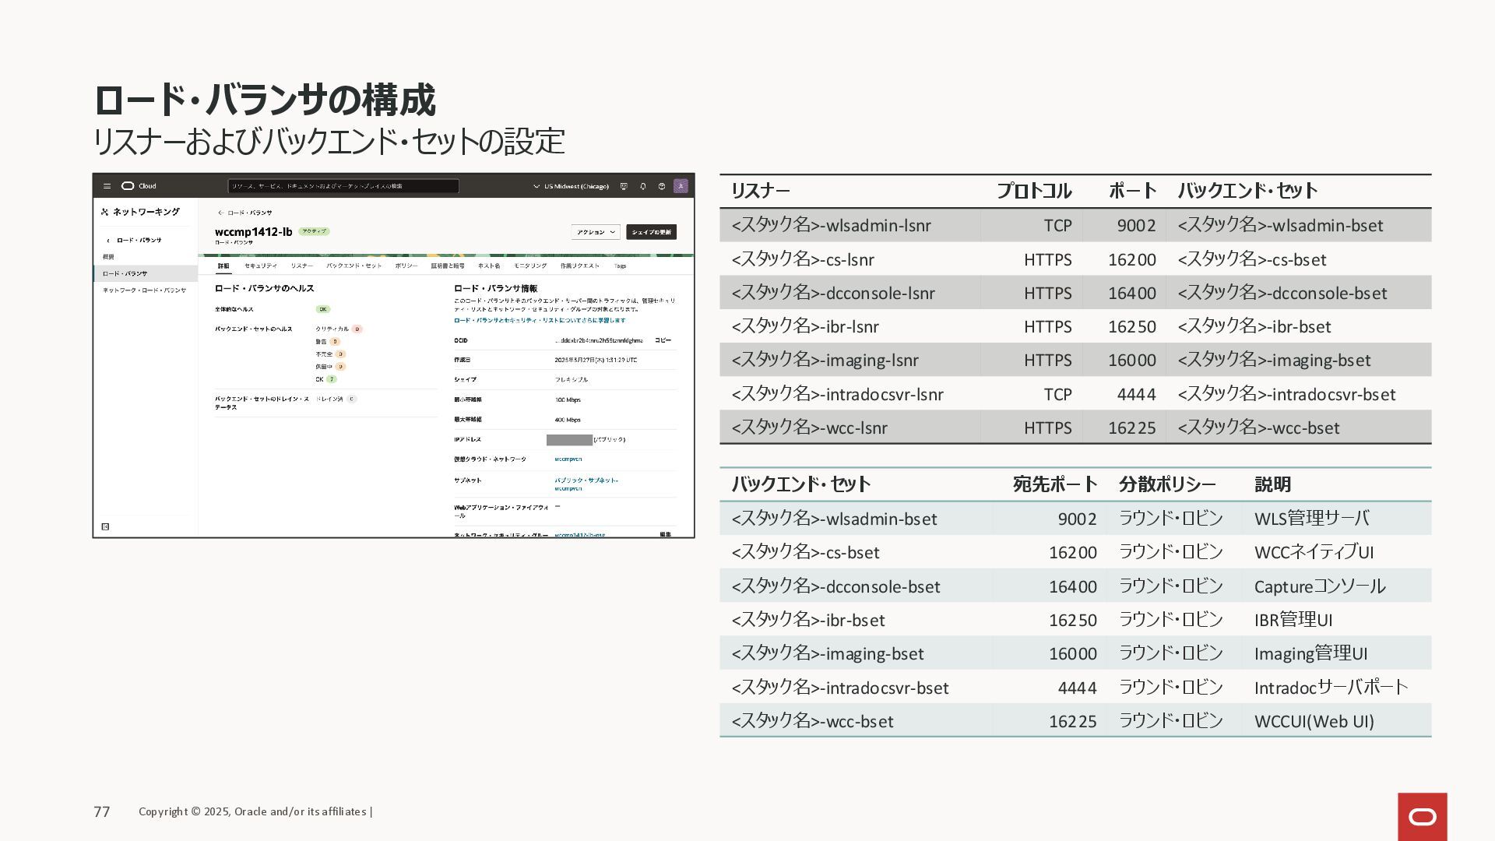Image resolution: width=1495 pixels, height=841 pixels.
Task: Switch to the リスナー tab
Action: (301, 266)
